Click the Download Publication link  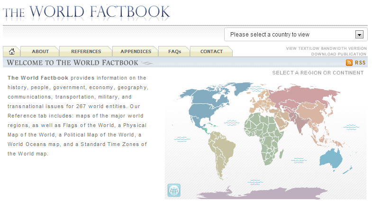[x=339, y=54]
